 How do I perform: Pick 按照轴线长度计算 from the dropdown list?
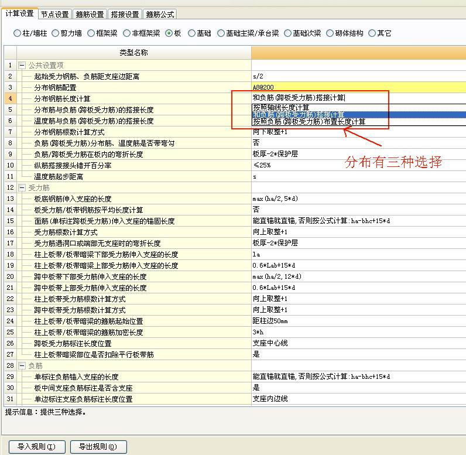[359, 107]
